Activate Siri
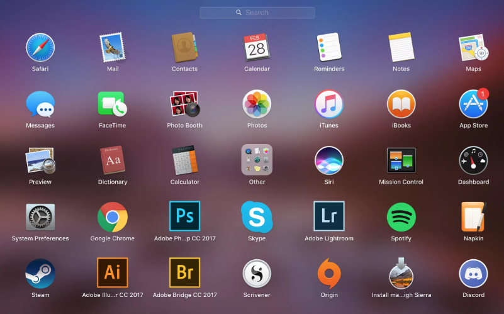This screenshot has width=504, height=314. pyautogui.click(x=329, y=160)
